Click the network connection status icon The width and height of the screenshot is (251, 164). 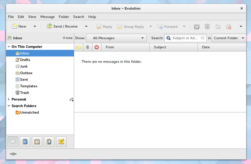coord(13,154)
